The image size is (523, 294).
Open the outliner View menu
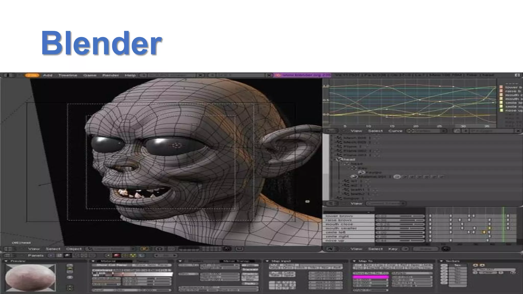pyautogui.click(x=356, y=203)
